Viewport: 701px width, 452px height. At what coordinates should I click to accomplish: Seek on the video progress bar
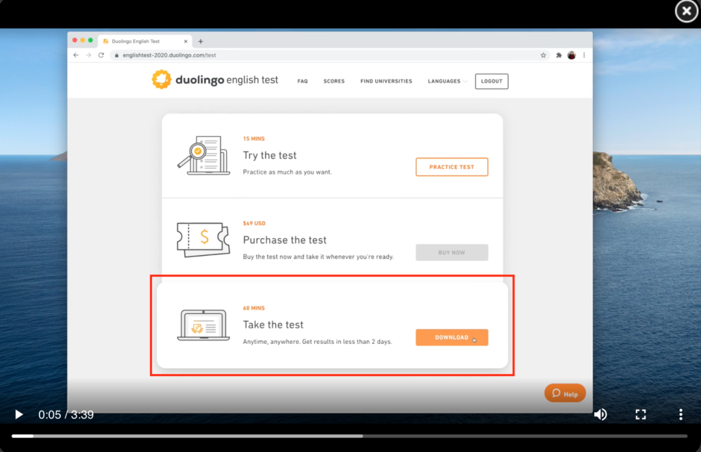(x=349, y=436)
